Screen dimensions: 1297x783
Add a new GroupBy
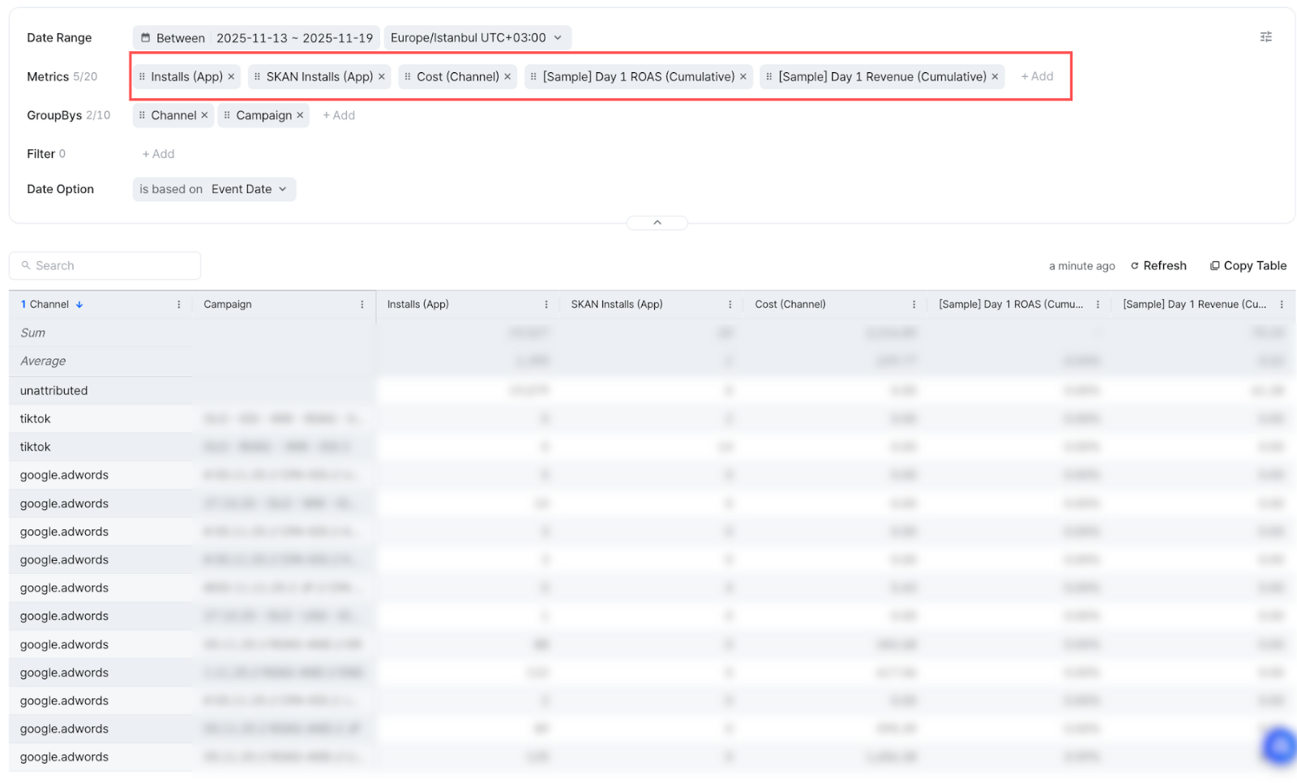(339, 116)
